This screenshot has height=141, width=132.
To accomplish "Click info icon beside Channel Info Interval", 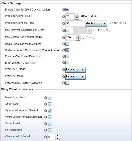I will [46, 137].
